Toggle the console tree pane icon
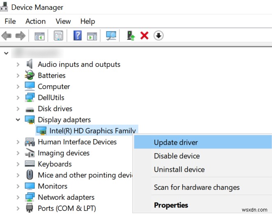Image resolution: width=272 pixels, height=214 pixels. tap(39, 36)
